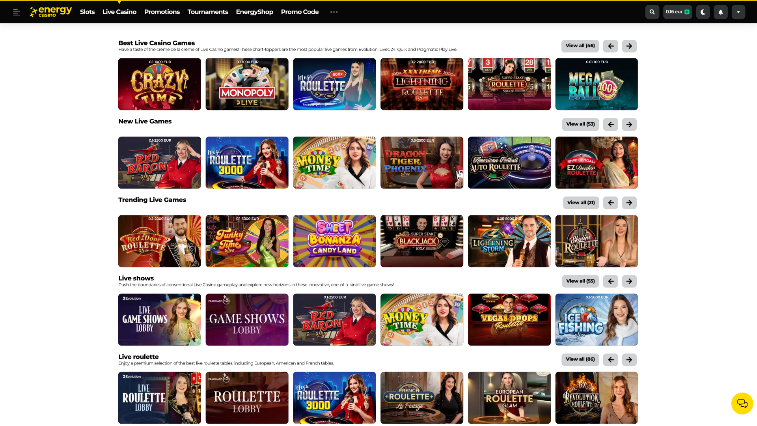Open the chat bubble icon at bottom right
The width and height of the screenshot is (757, 426).
point(742,403)
